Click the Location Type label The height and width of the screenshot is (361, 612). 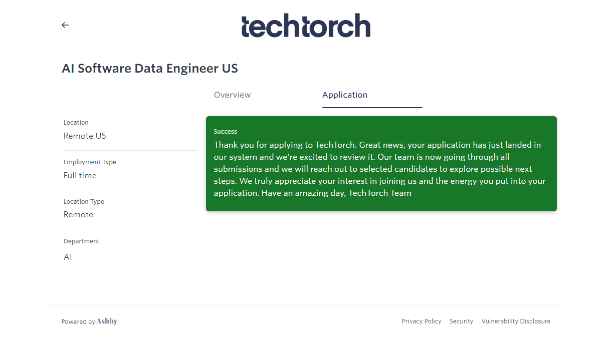pyautogui.click(x=84, y=202)
